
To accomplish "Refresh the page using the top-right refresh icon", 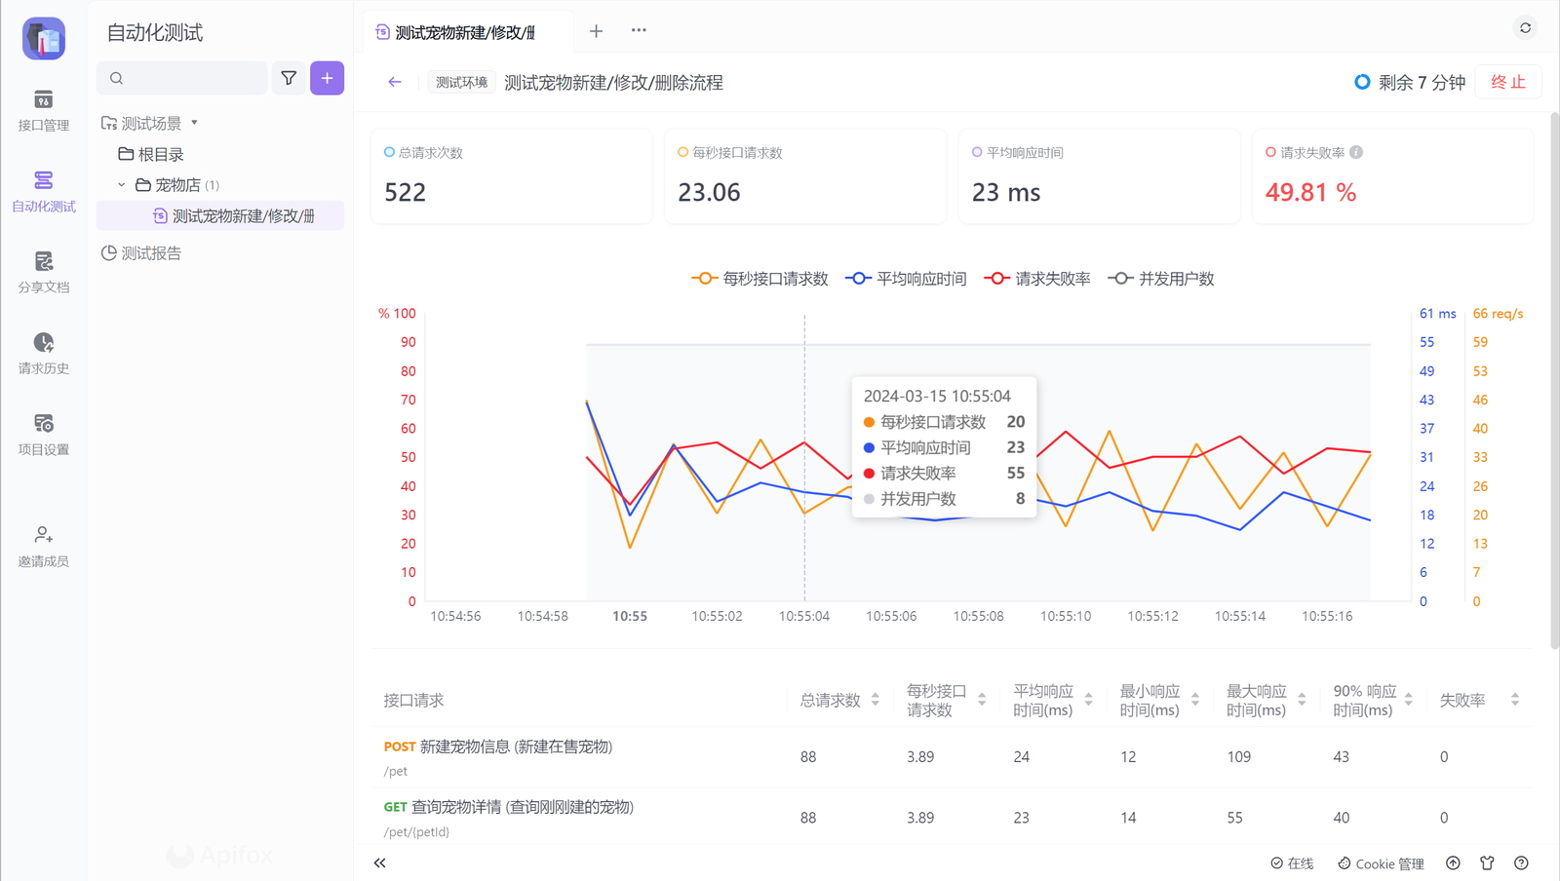I will (1524, 27).
